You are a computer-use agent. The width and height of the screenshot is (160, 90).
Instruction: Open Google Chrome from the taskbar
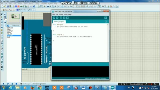(x=40, y=88)
